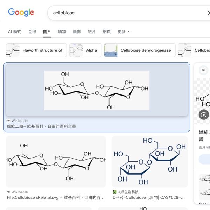Expand the 更多 dropdown menu

coord(124,31)
